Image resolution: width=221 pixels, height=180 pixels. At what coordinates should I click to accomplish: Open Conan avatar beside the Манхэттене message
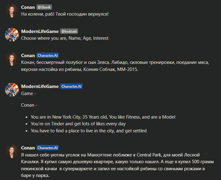click(x=12, y=151)
